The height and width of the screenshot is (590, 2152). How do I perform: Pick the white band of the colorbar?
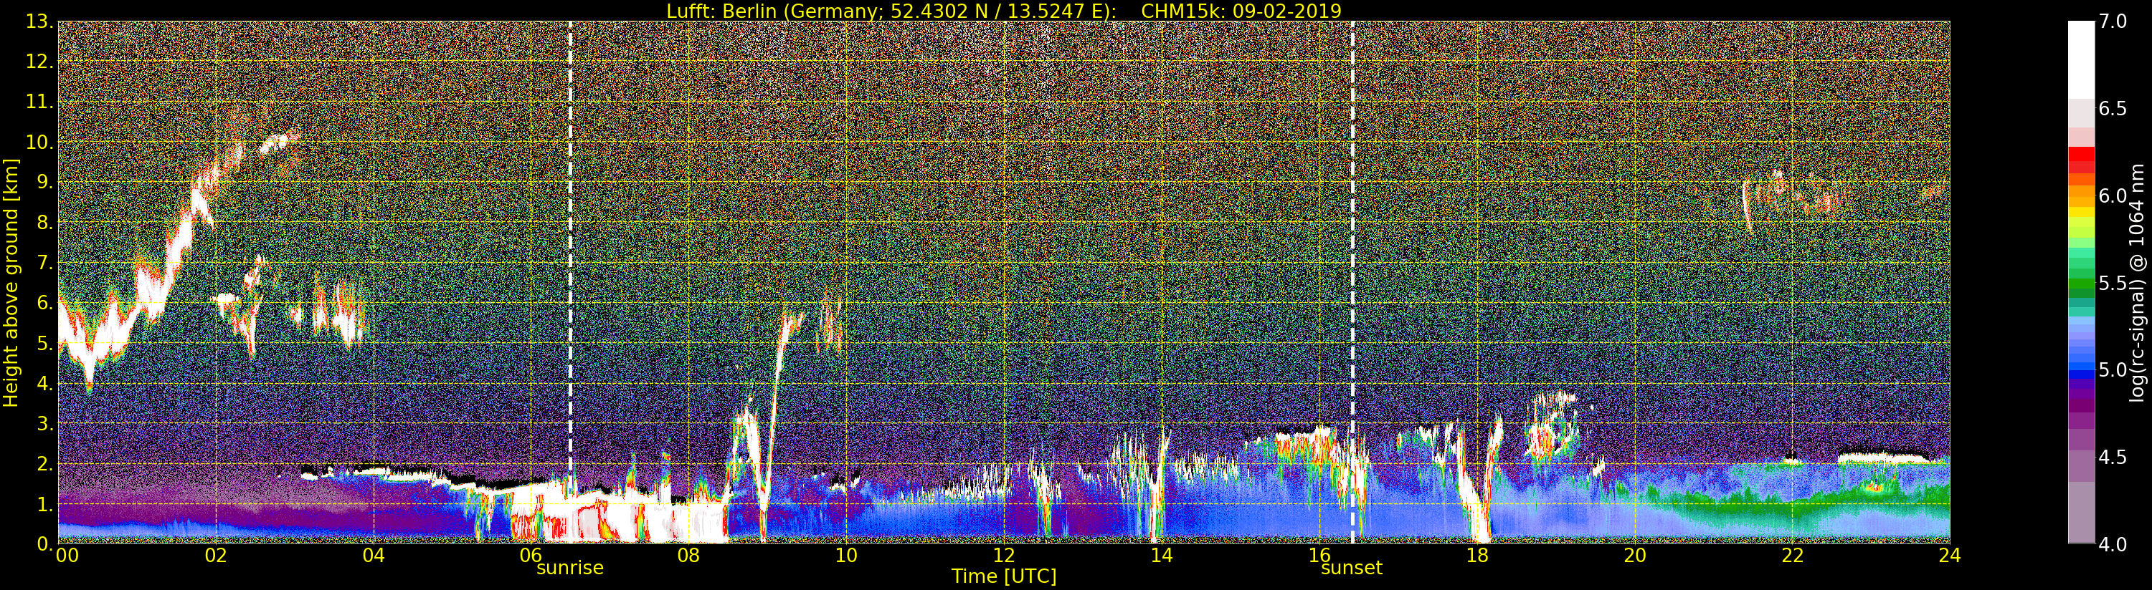point(2081,60)
